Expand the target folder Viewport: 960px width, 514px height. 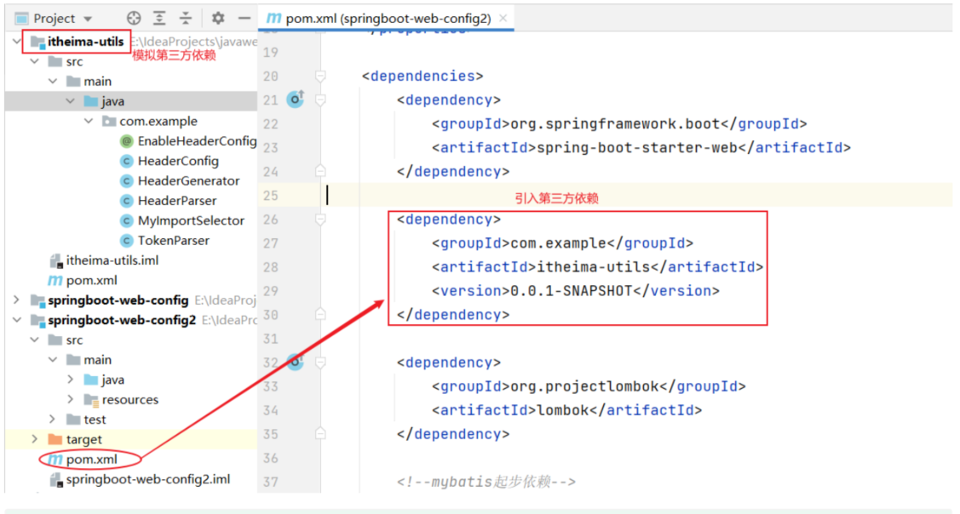point(34,439)
